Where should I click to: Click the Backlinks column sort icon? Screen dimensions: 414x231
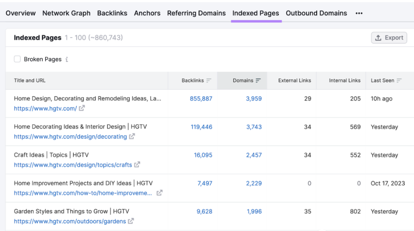tap(209, 81)
